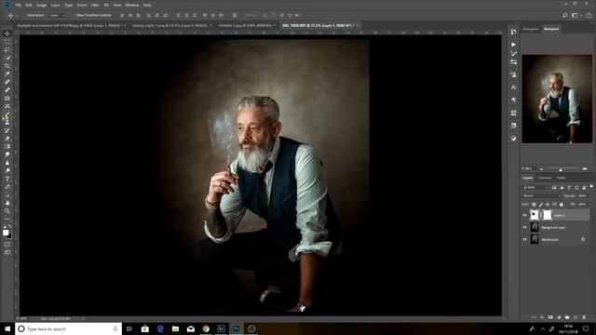Lock all padlock icon in Layers panel
Viewport: 596px width, 335px height.
(x=561, y=205)
